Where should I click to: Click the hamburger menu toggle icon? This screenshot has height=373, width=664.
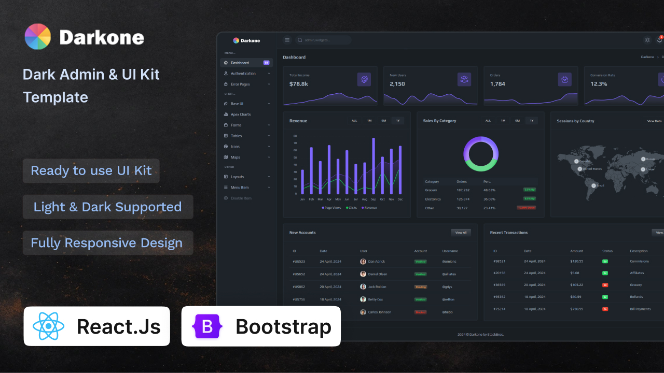tap(287, 40)
